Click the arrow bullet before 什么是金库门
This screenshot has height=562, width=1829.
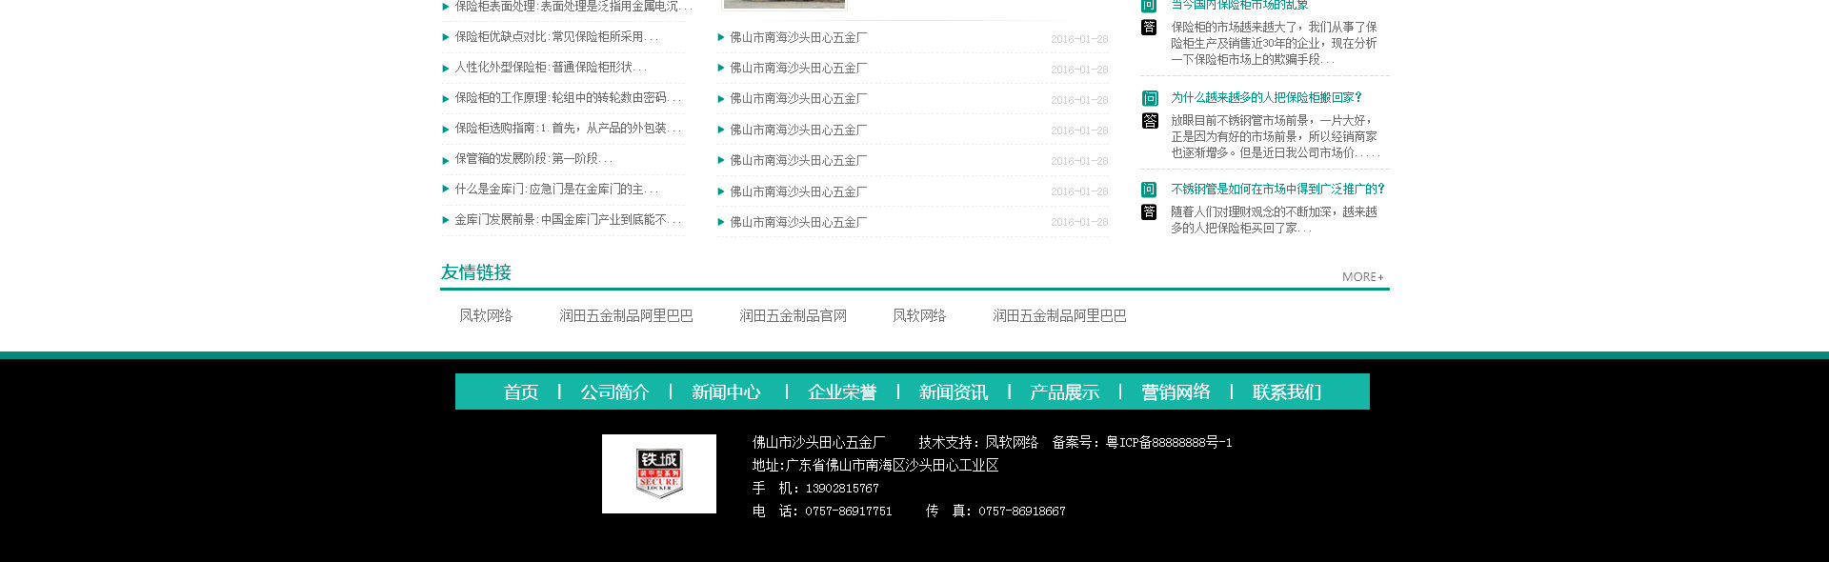446,190
